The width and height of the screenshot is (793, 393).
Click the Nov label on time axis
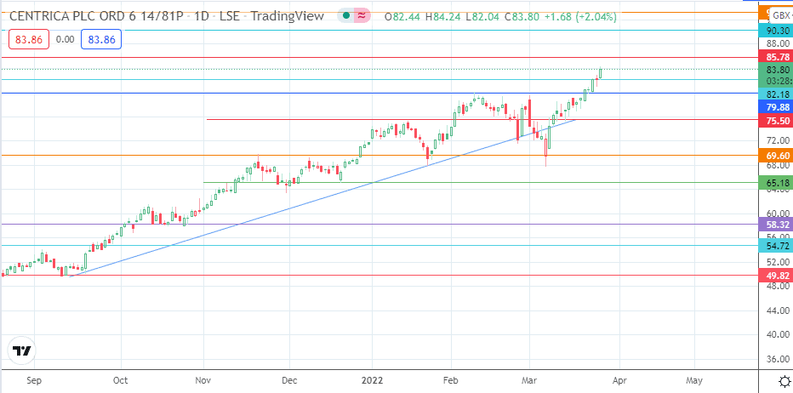[x=203, y=380]
